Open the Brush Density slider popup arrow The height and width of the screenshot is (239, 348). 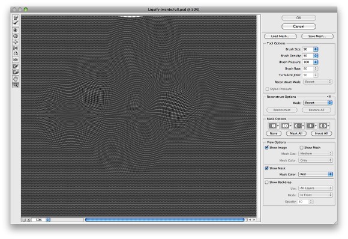pos(316,55)
